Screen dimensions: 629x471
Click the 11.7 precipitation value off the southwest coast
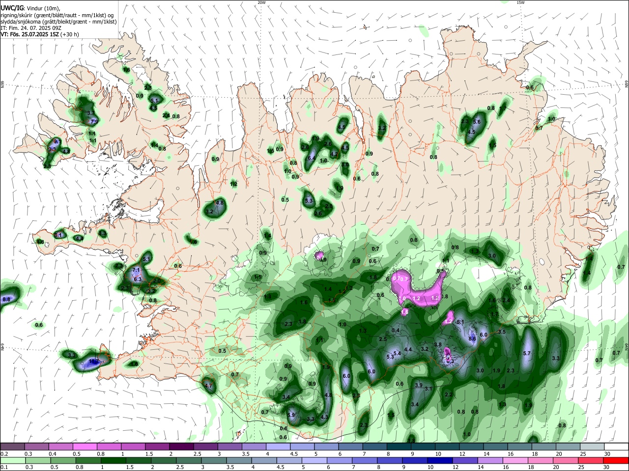[x=93, y=361]
